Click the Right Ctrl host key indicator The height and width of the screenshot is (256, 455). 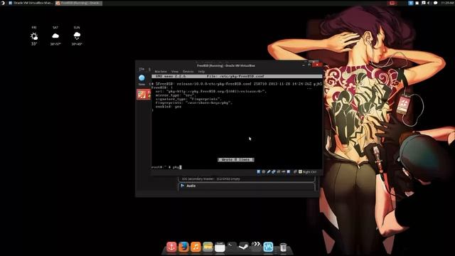click(310, 172)
